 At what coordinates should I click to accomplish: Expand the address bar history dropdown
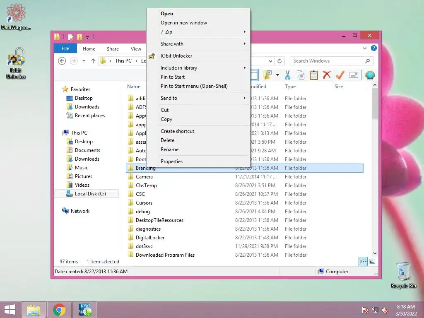(x=270, y=61)
